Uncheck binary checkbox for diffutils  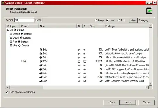click(79, 61)
